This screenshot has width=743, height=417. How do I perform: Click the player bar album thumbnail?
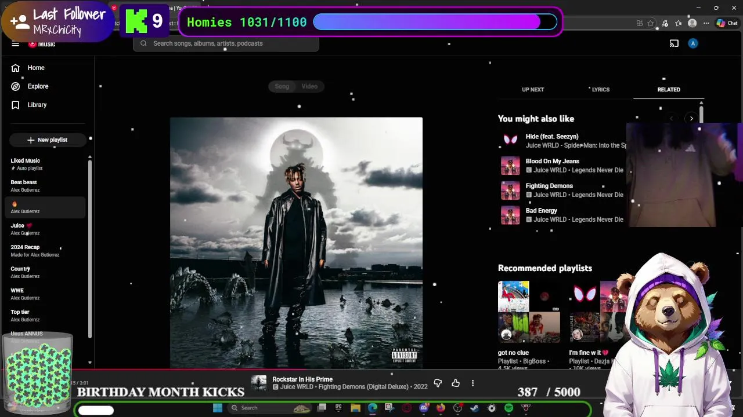(259, 383)
